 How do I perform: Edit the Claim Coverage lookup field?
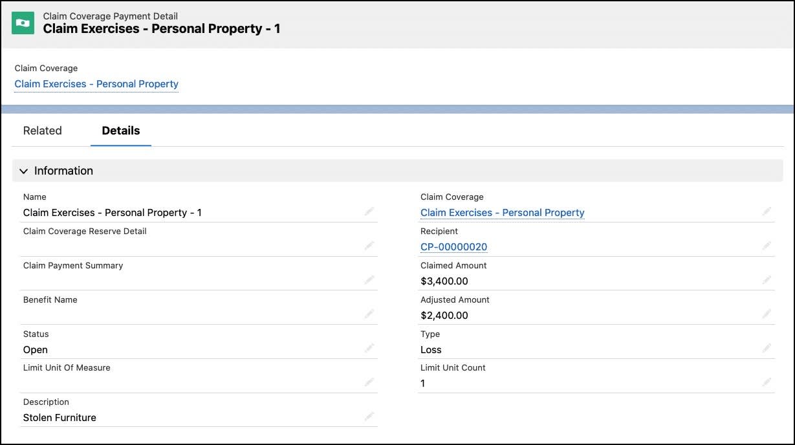pos(767,212)
